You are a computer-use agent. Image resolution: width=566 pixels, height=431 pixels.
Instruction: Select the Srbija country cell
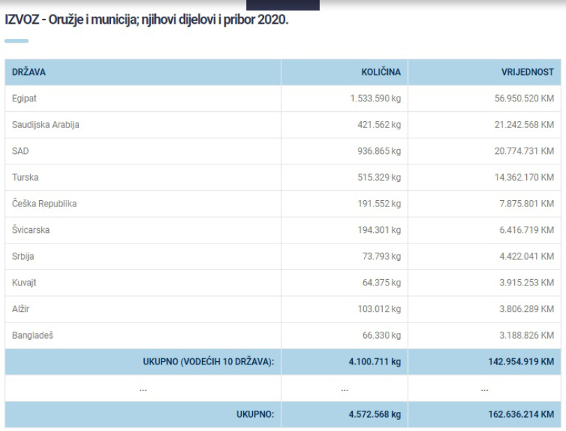click(143, 256)
